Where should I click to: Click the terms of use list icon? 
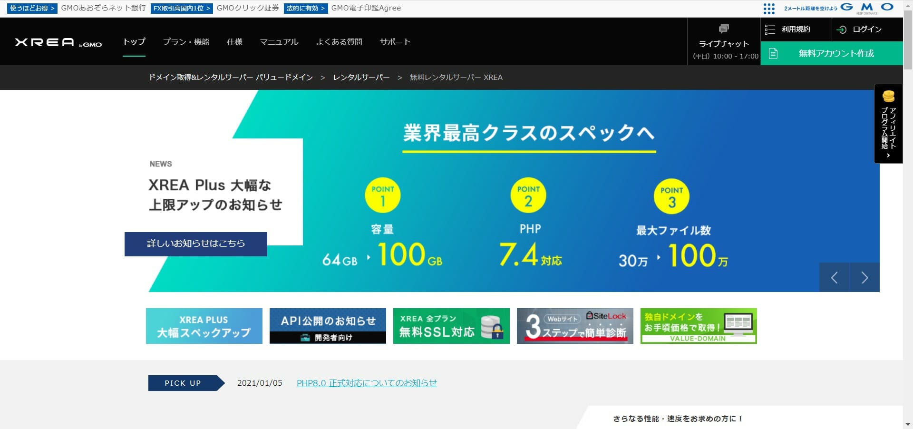pos(770,29)
